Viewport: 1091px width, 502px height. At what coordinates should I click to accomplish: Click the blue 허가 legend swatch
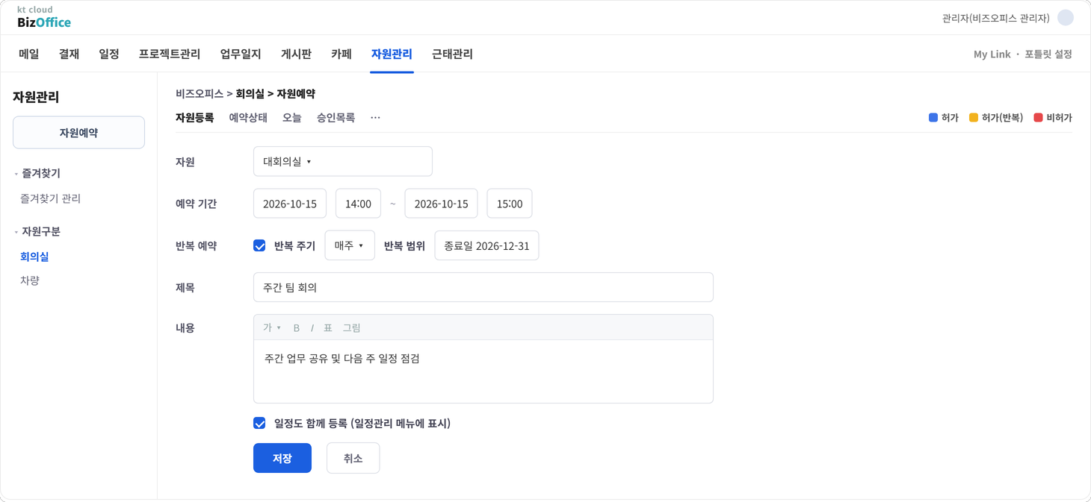click(x=933, y=118)
